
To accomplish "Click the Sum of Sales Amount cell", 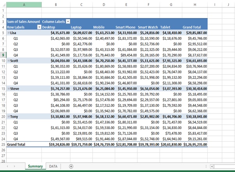I will tap(24, 22).
